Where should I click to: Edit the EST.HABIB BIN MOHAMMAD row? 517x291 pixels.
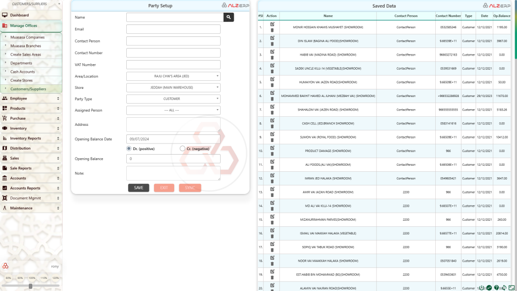pos(272,271)
